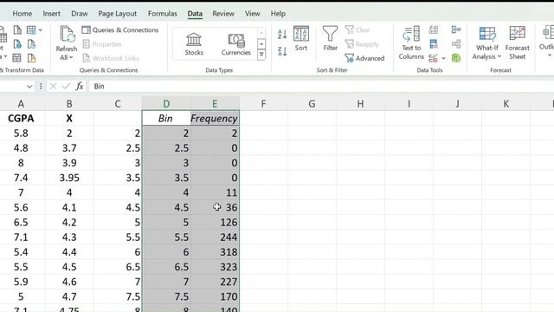
Task: Click the Consolidate icon
Action: pos(456,29)
